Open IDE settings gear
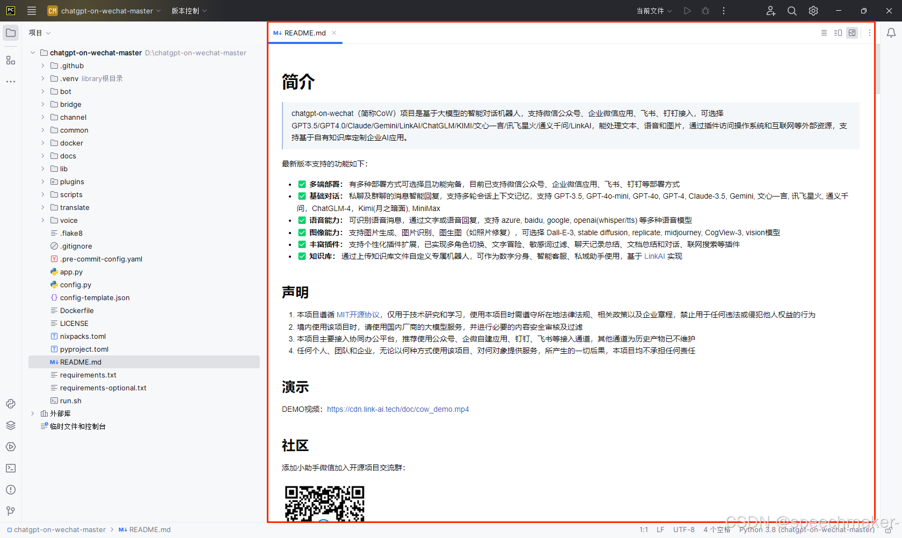The height and width of the screenshot is (538, 902). tap(813, 11)
